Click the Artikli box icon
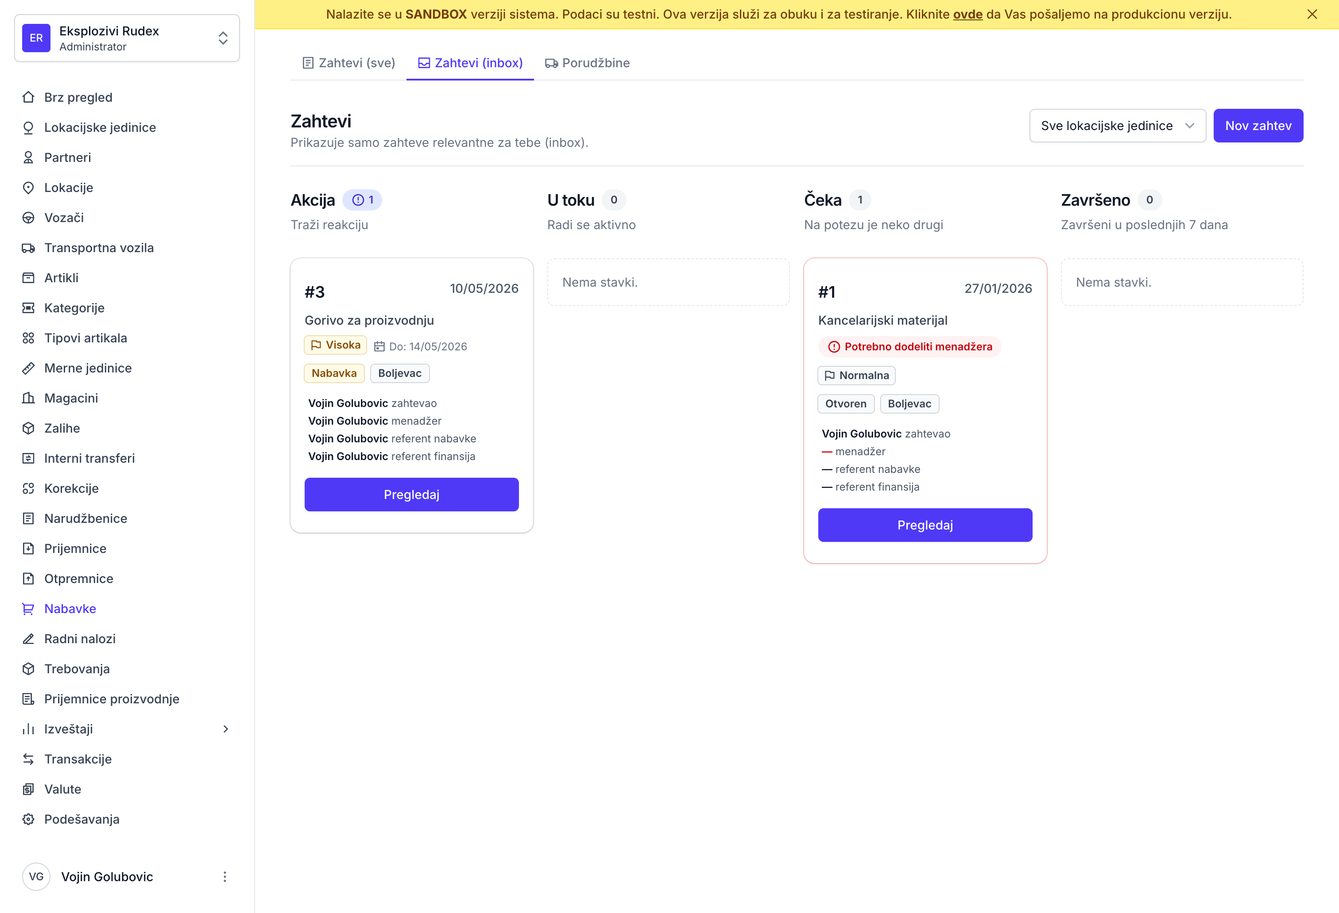 pyautogui.click(x=28, y=278)
